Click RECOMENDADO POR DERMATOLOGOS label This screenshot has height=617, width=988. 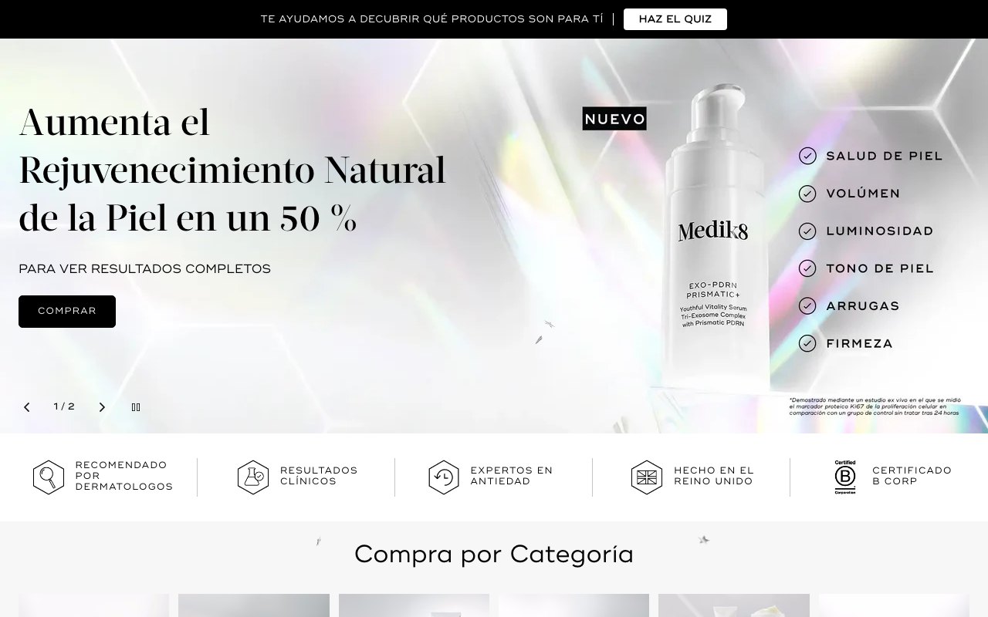[123, 476]
